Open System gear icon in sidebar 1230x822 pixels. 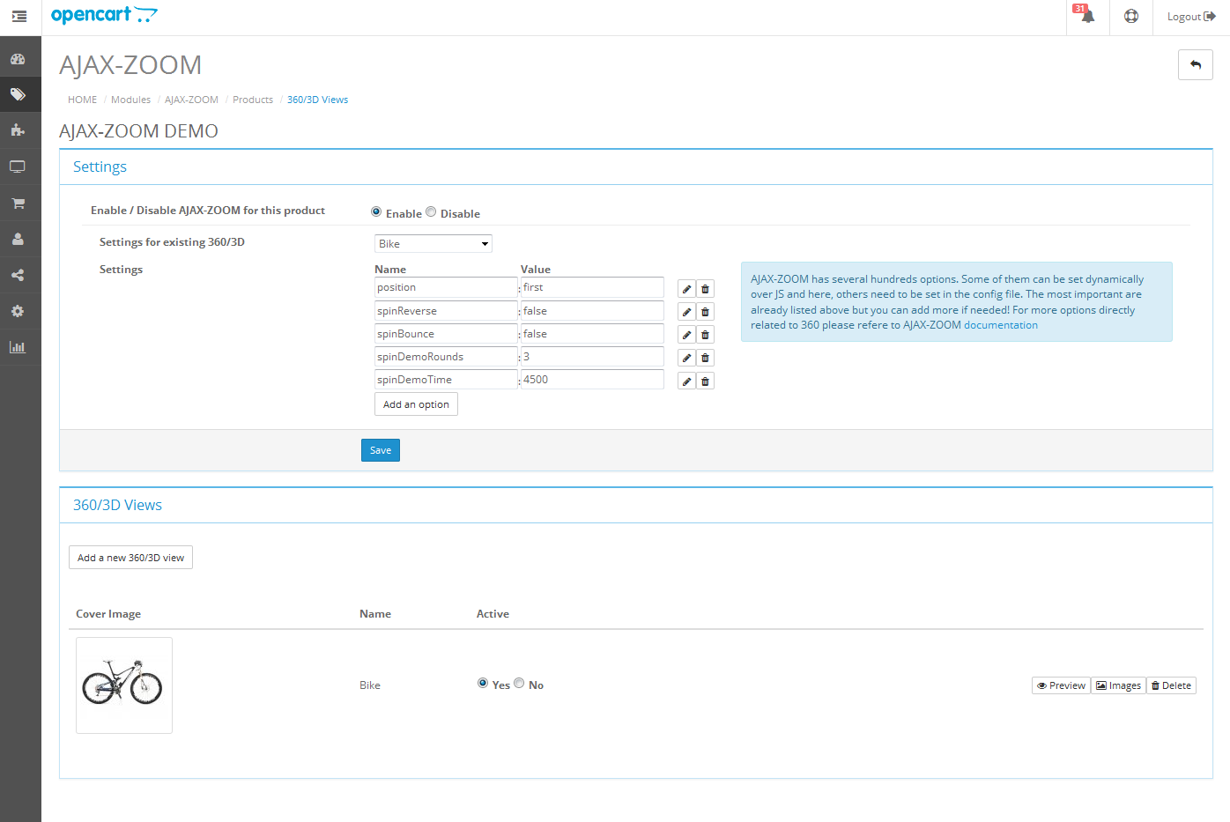(18, 311)
